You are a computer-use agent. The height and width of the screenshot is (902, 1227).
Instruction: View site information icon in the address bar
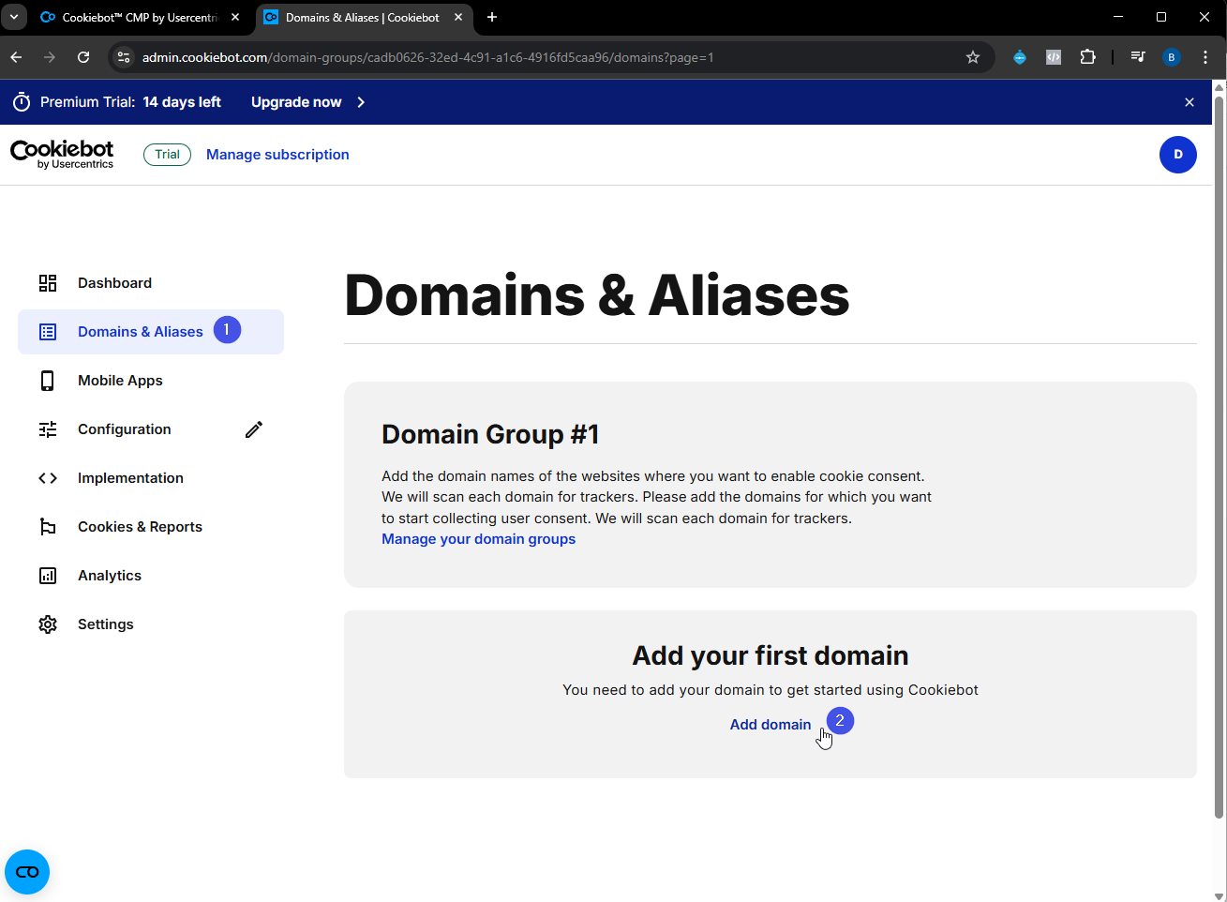(123, 57)
